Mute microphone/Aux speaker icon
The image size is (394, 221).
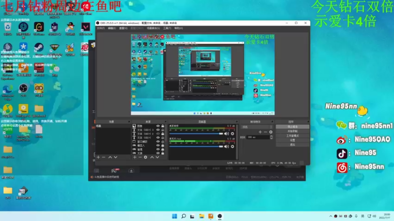point(227,146)
